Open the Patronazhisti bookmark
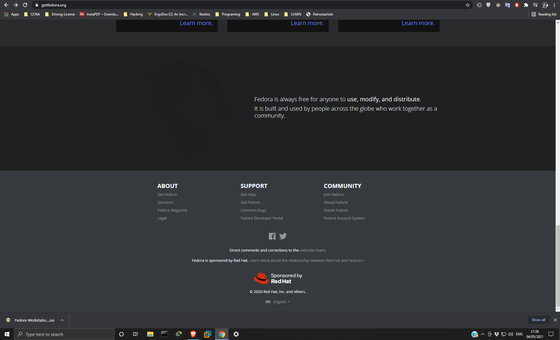Screen dimensions: 560x340 [319, 14]
